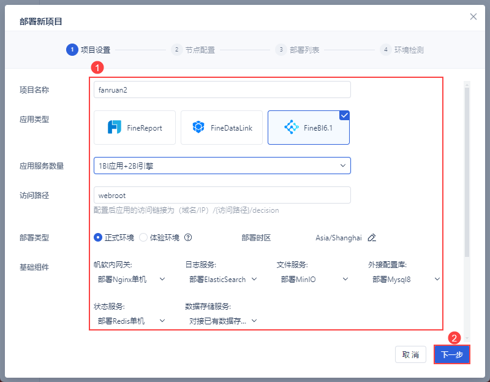This screenshot has width=490, height=382.
Task: Focus the 访问路径 field containing webroot
Action: click(222, 195)
